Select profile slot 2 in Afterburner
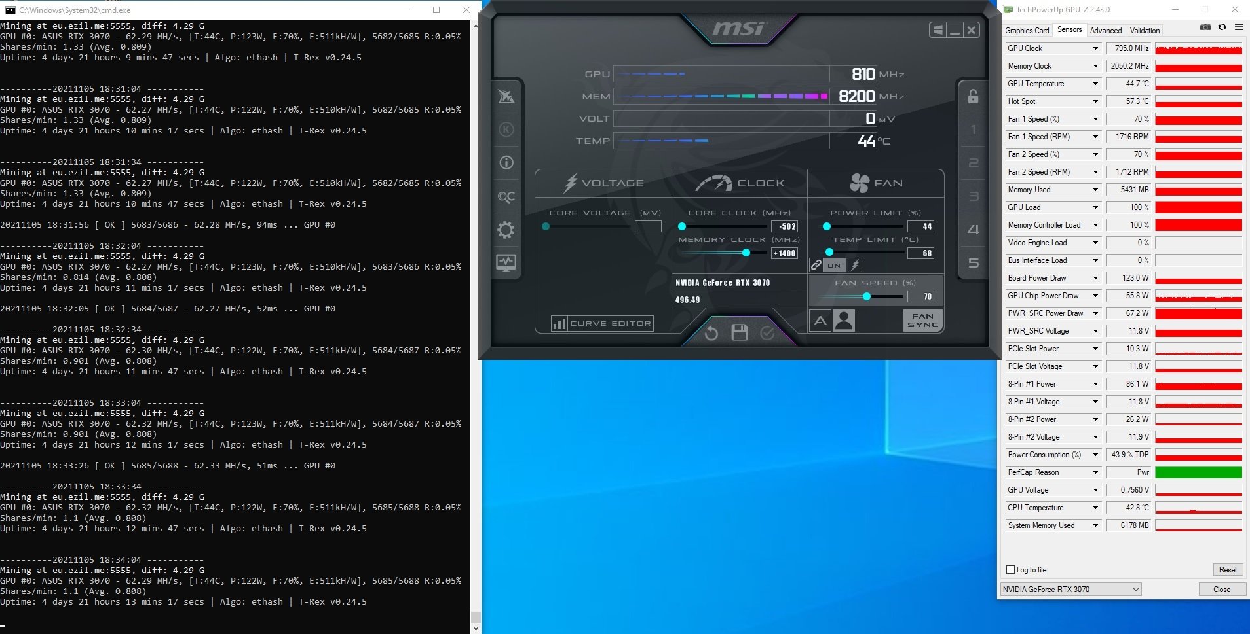The width and height of the screenshot is (1250, 634). pyautogui.click(x=974, y=162)
